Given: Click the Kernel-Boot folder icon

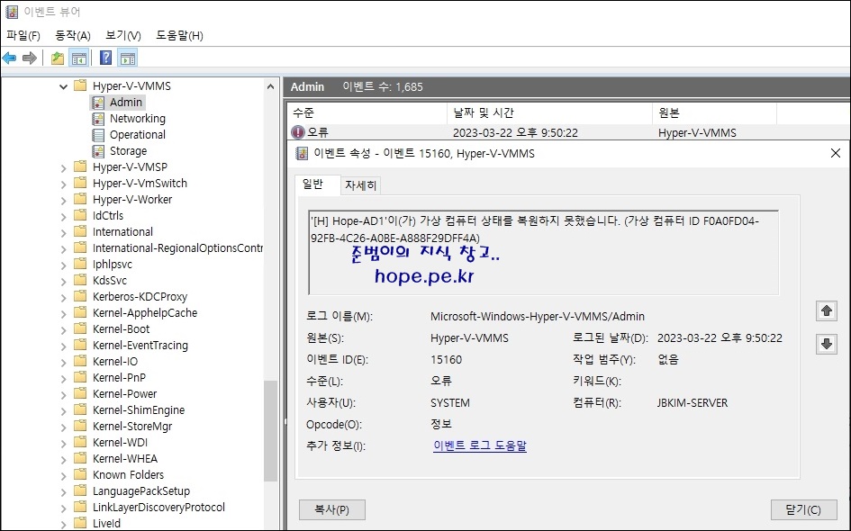Looking at the screenshot, I should pos(80,328).
